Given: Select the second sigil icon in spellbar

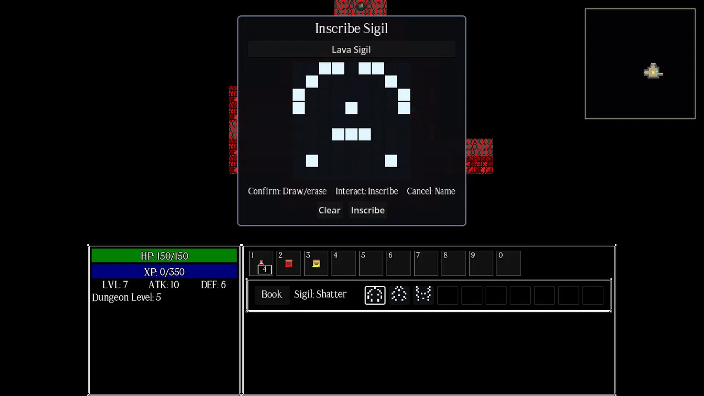Looking at the screenshot, I should tap(399, 294).
